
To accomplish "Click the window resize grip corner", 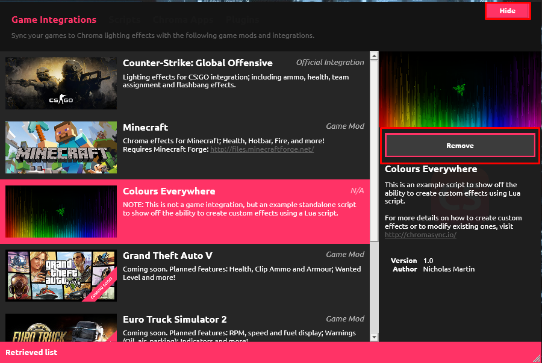I will [x=537, y=358].
